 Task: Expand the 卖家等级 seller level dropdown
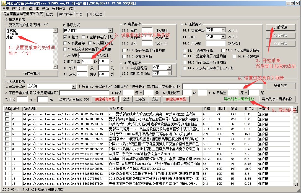point(223,30)
